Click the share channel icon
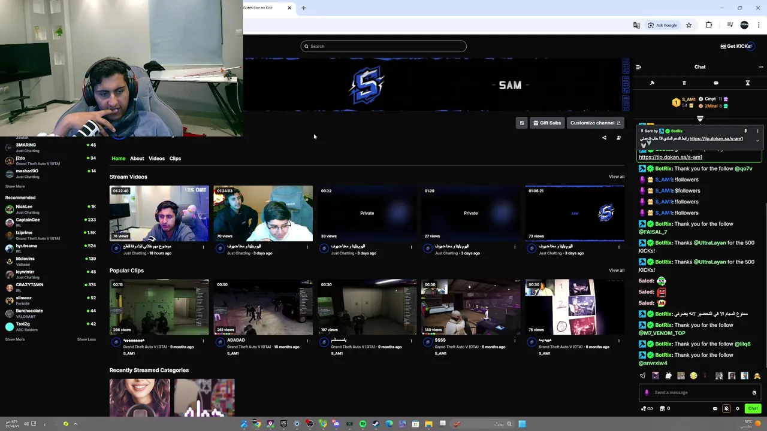The image size is (767, 431). click(x=604, y=138)
